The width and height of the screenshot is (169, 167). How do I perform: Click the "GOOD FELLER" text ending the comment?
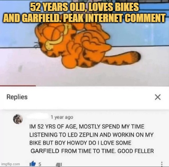[x=136, y=151]
